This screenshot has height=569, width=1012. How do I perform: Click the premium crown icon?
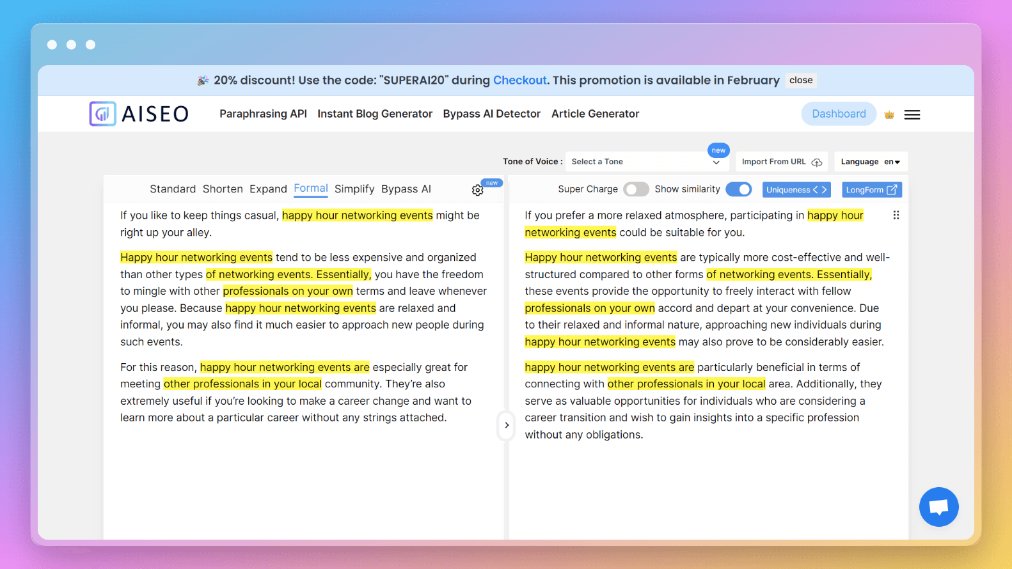(x=889, y=115)
